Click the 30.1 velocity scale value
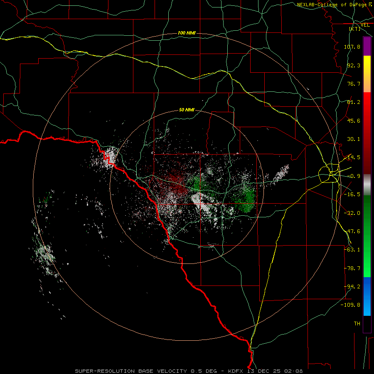 click(x=354, y=139)
